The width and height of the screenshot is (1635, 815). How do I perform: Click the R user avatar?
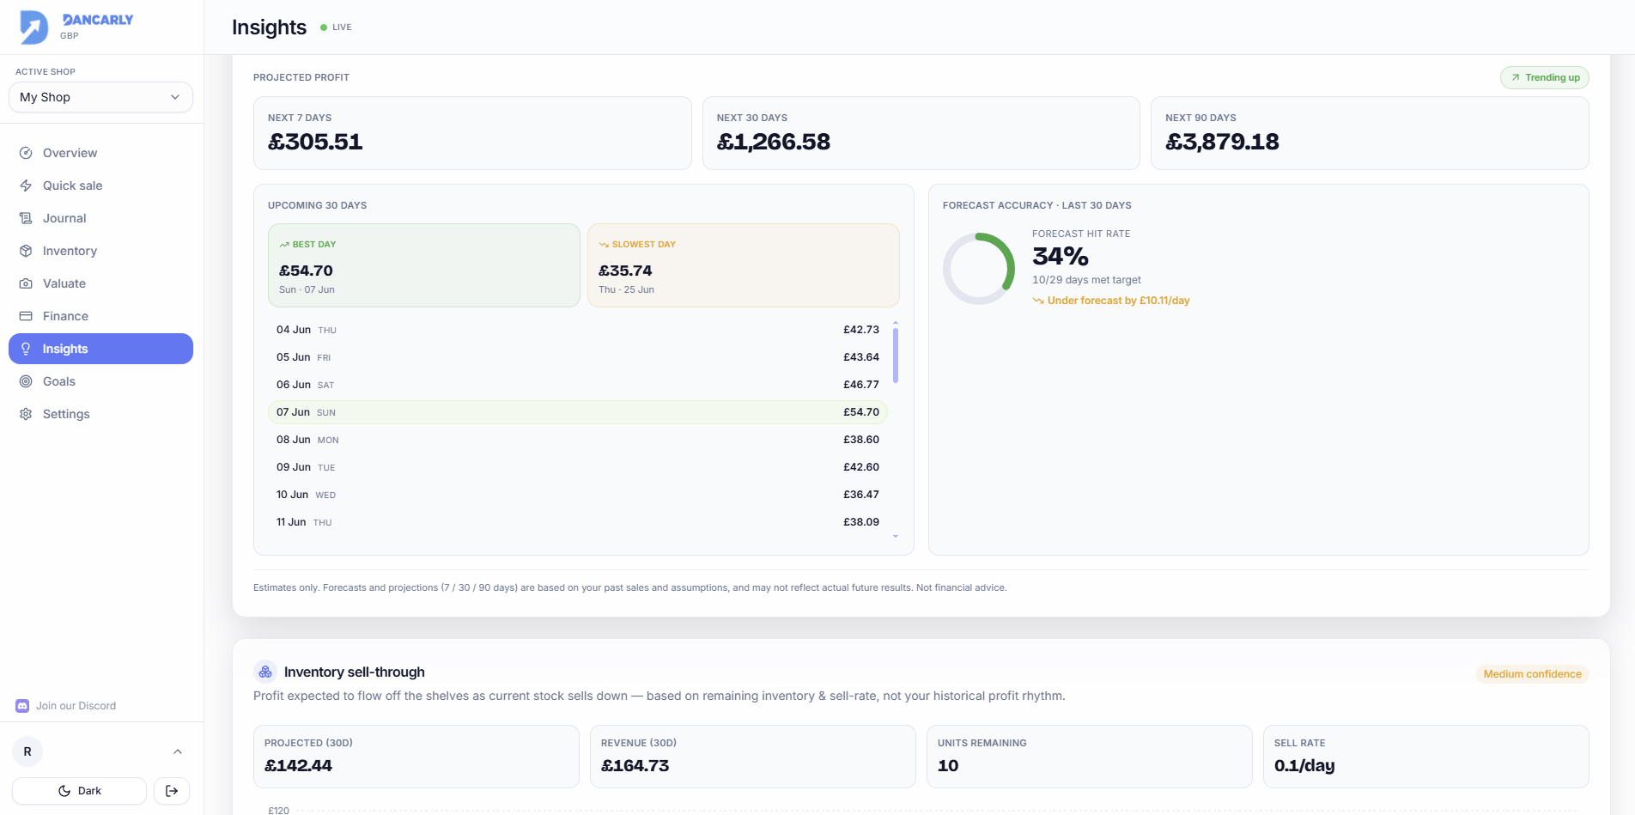[27, 751]
